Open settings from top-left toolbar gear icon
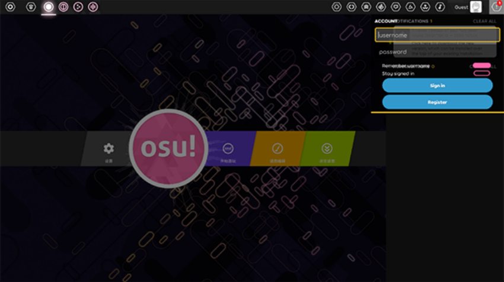The height and width of the screenshot is (282, 504). coord(10,7)
